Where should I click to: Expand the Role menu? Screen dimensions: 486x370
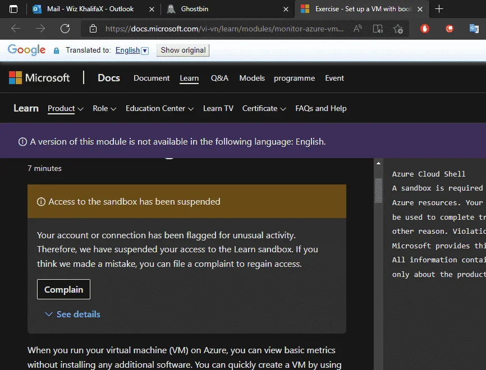[104, 108]
